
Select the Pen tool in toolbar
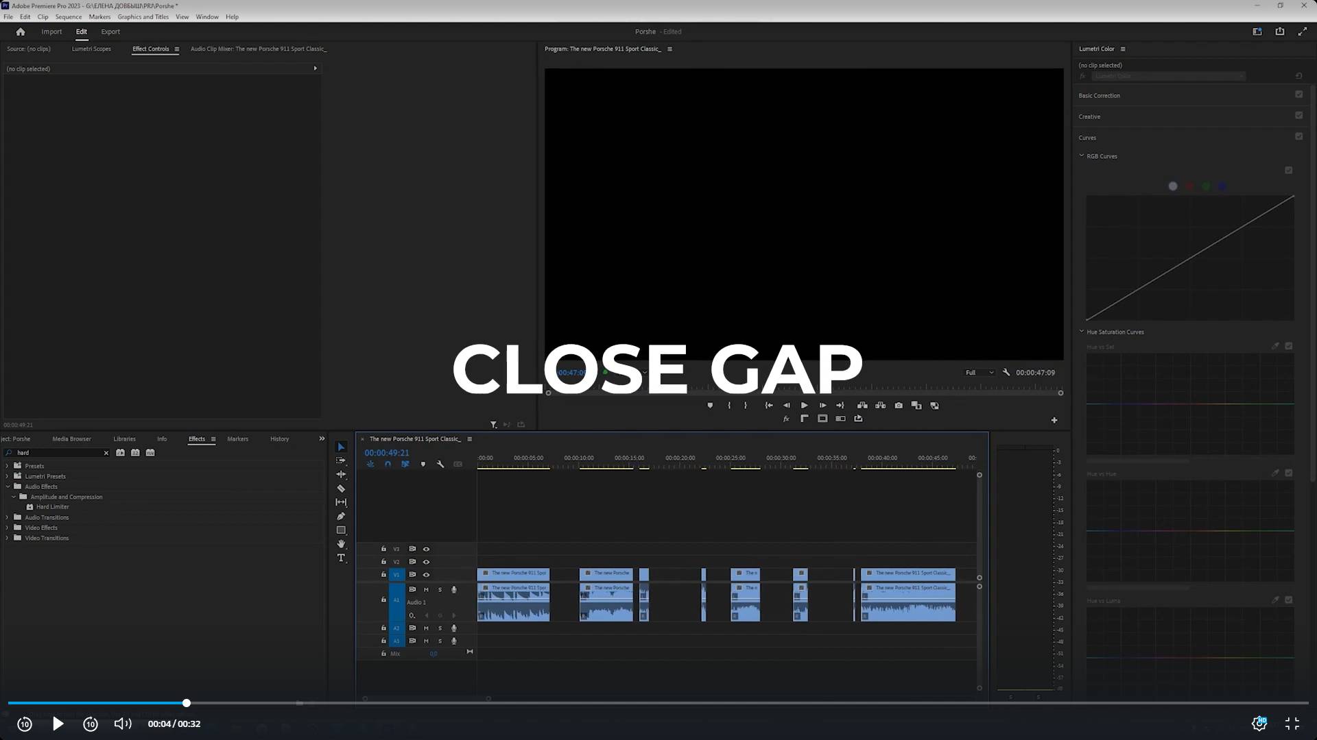click(x=341, y=517)
